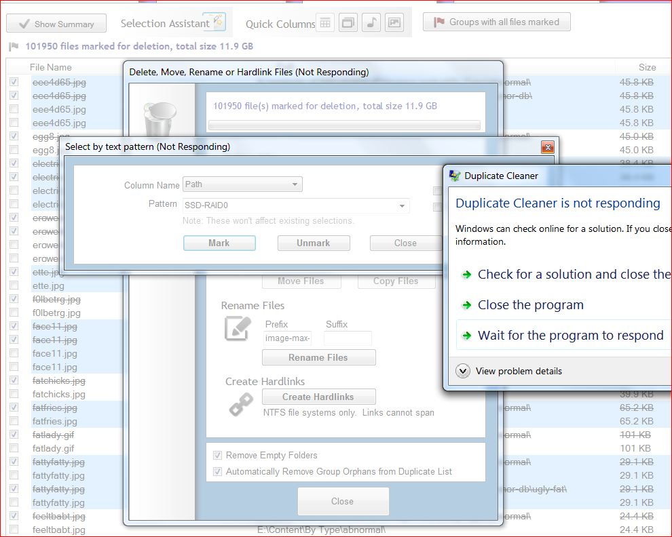Viewport: 672px width, 537px height.
Task: Expand the Pattern combo box arrow
Action: (x=402, y=205)
